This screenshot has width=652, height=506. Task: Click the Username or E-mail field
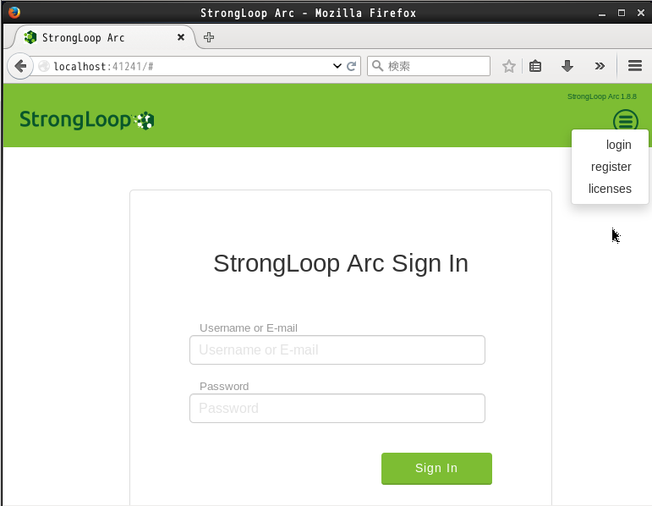coord(337,350)
